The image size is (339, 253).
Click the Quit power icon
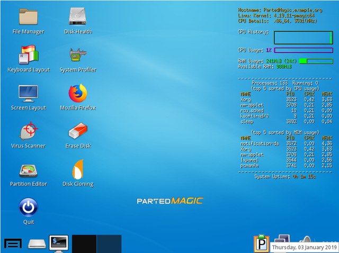click(28, 207)
